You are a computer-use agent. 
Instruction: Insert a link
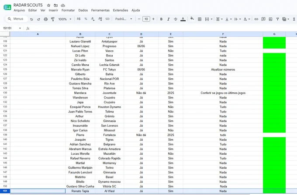[x=256, y=19]
